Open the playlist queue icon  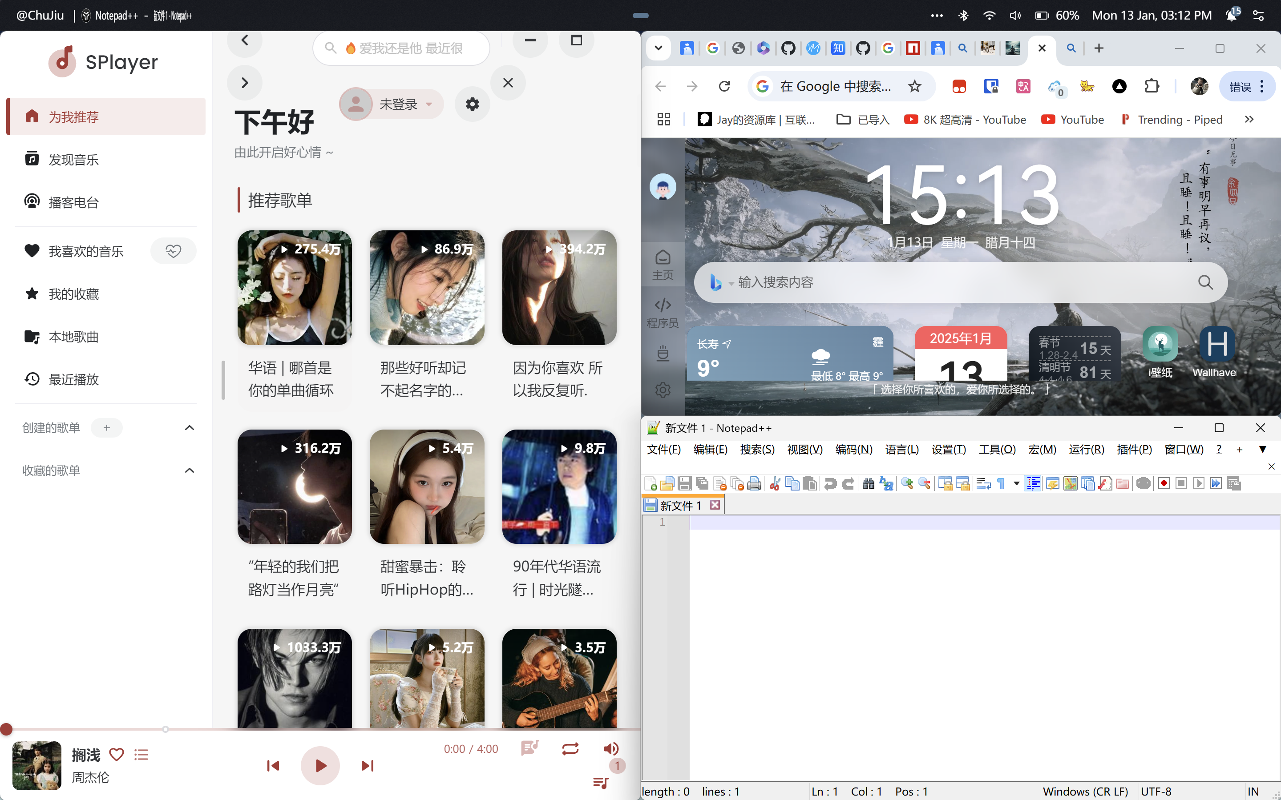(601, 783)
